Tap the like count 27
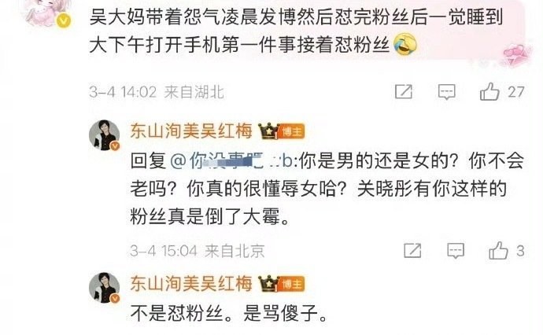The image size is (543, 335). click(516, 92)
